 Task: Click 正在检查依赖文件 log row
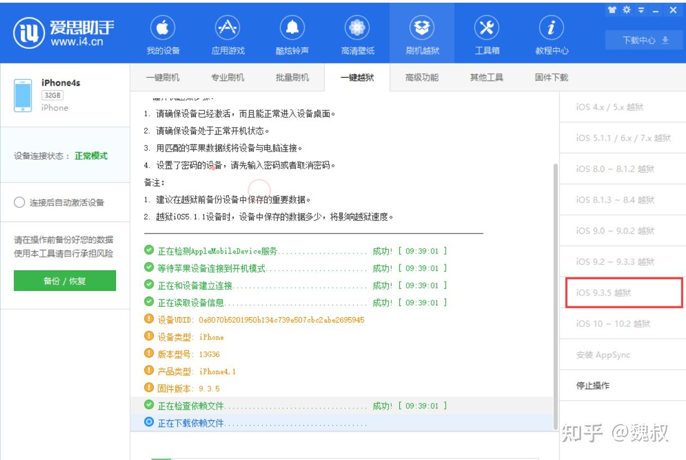(x=342, y=406)
